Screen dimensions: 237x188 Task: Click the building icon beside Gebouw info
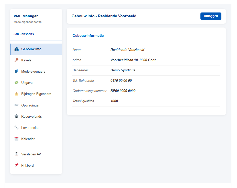point(16,49)
